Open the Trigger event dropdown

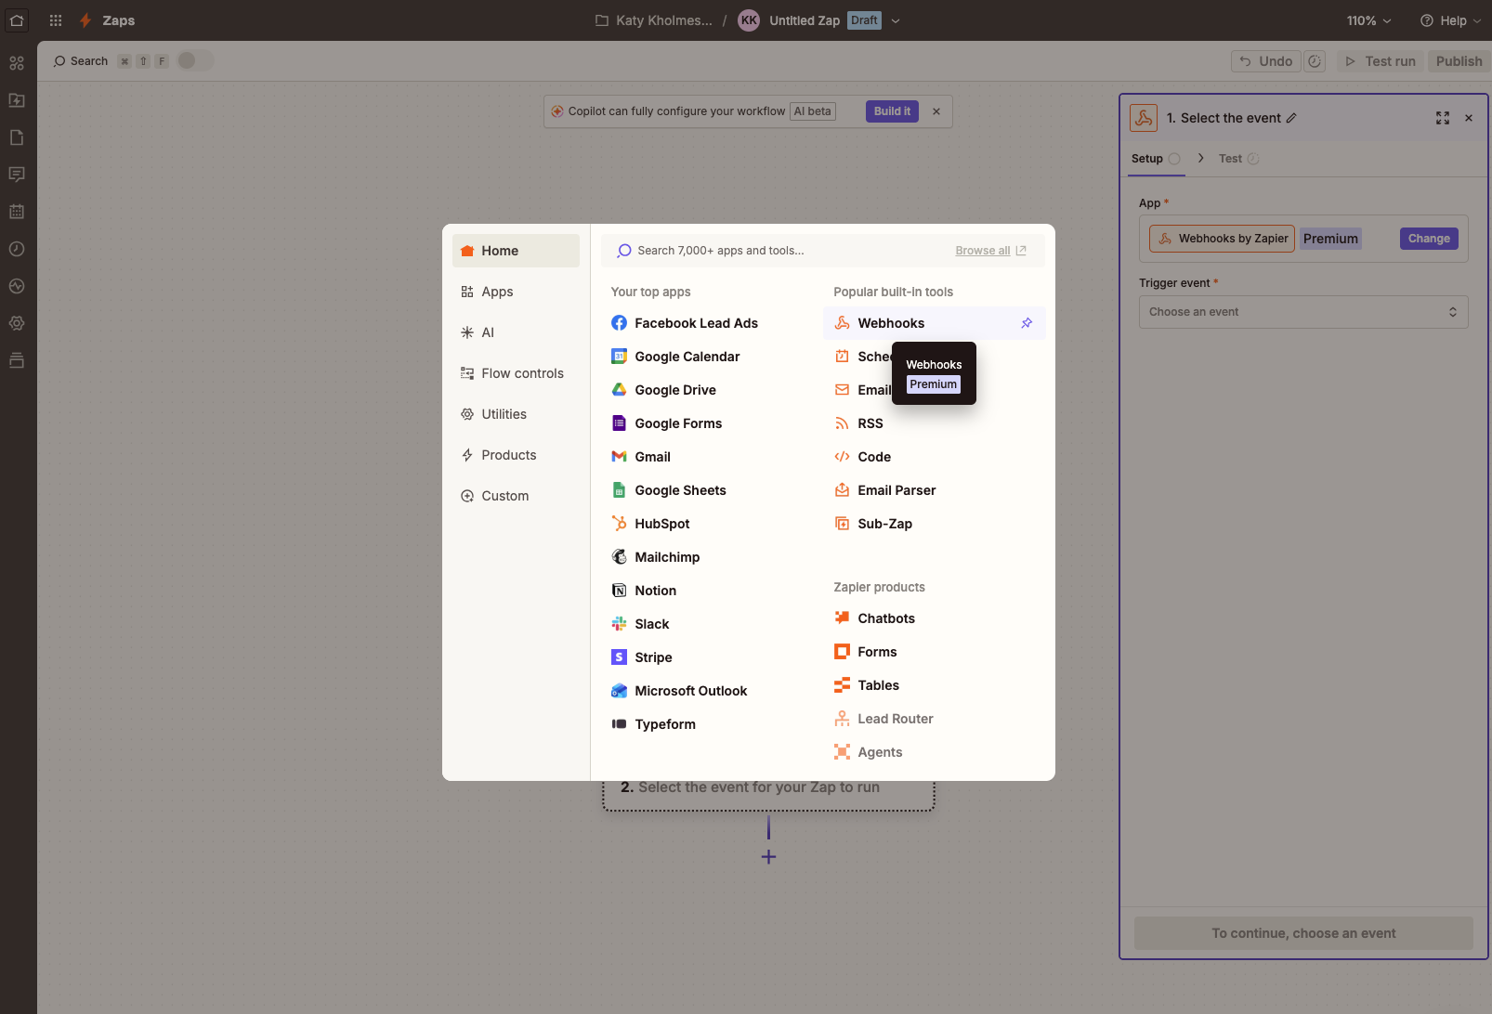coord(1303,312)
